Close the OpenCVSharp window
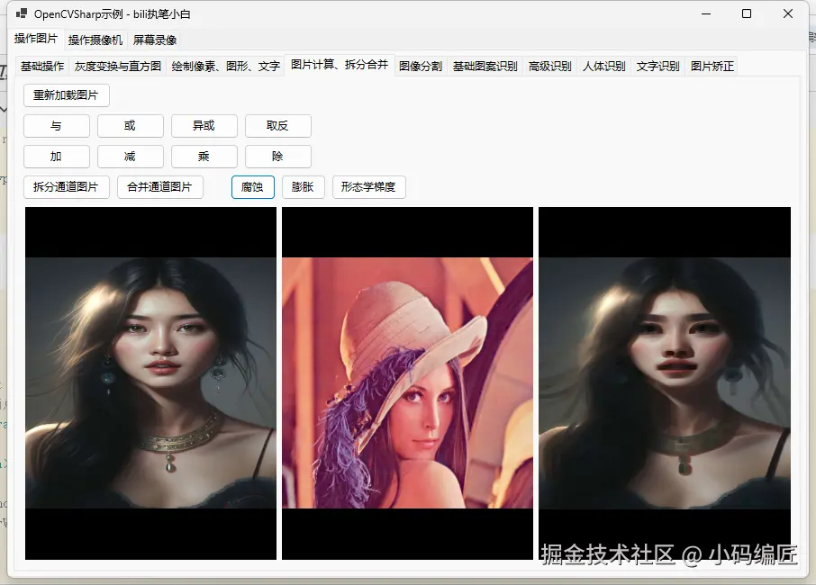 point(787,14)
